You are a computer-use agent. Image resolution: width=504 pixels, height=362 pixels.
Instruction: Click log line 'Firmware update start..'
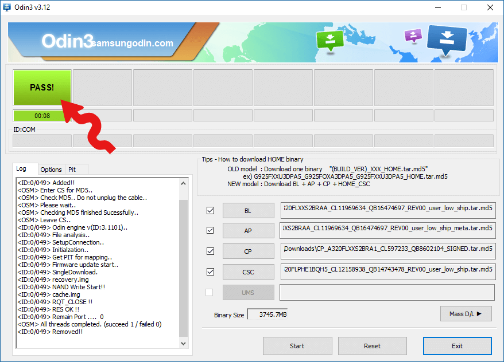point(68,265)
